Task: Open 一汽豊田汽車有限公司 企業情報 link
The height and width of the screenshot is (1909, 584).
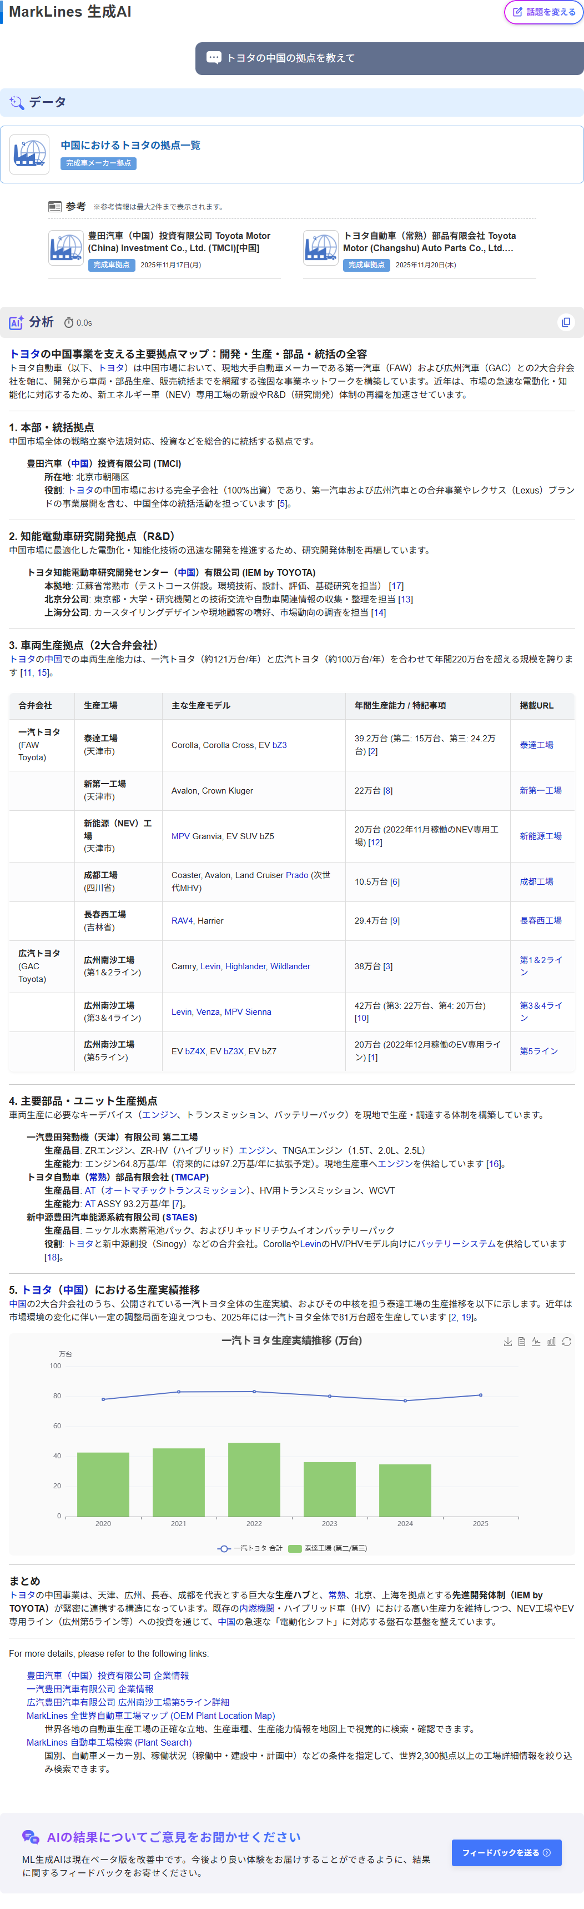Action: point(89,1689)
